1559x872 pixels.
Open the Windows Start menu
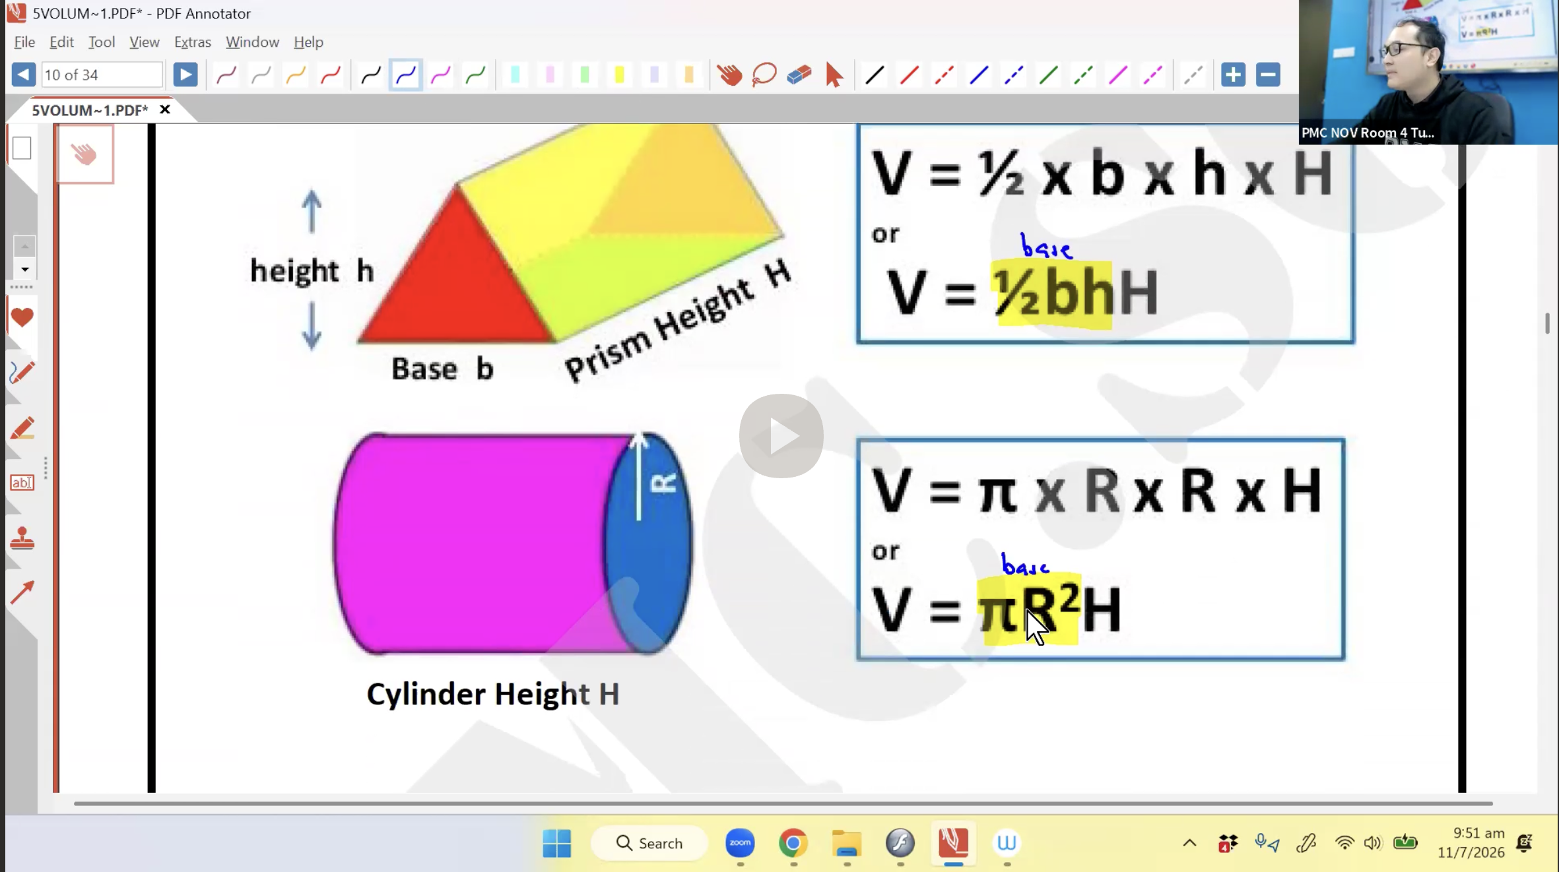click(x=556, y=843)
